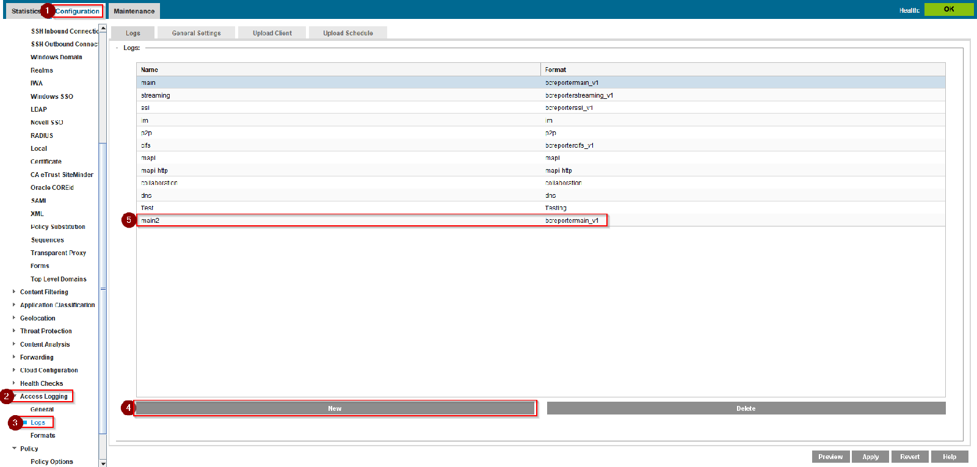Open Formats under Access Logging
This screenshot has height=467, width=977.
pyautogui.click(x=43, y=435)
